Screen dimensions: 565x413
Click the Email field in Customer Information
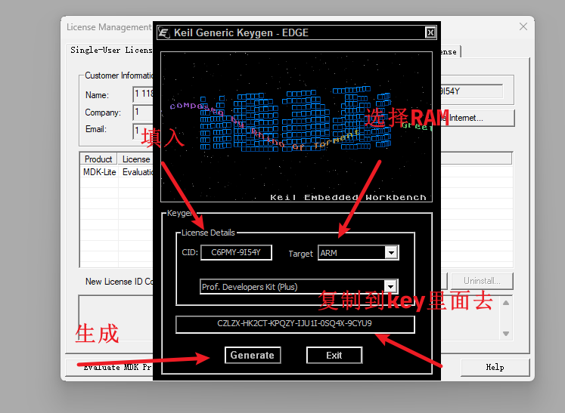tap(143, 130)
